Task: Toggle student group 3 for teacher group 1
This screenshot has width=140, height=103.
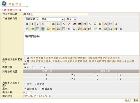Action: coord(118,75)
